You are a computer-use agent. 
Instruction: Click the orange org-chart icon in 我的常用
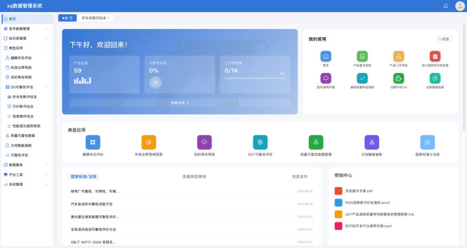(x=399, y=56)
